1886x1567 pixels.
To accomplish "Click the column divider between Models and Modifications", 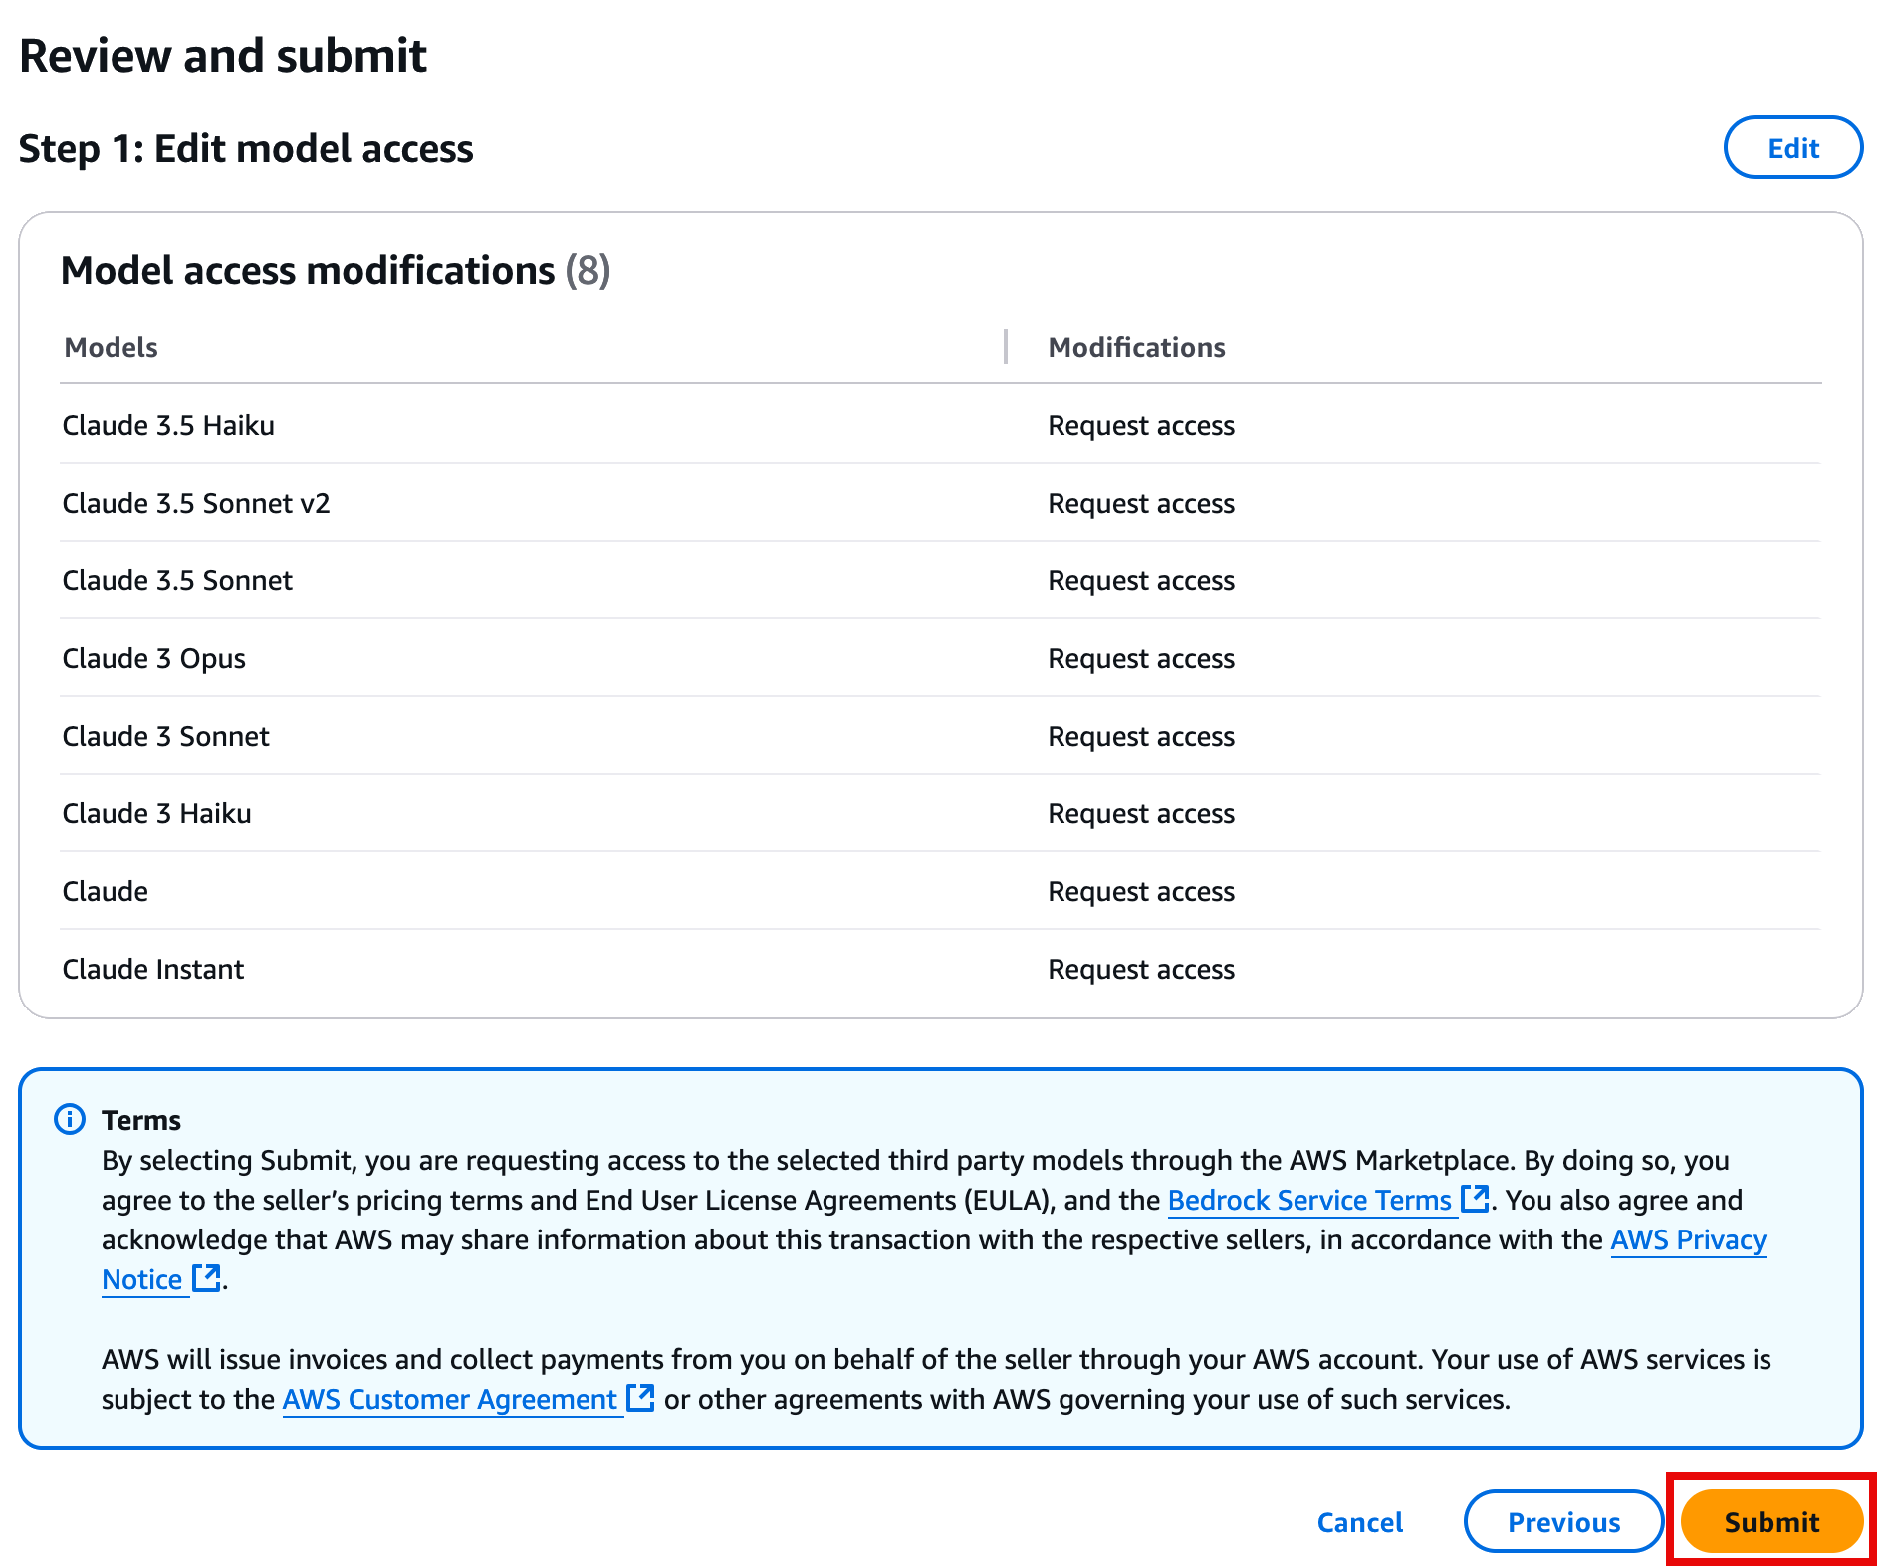I will [1006, 347].
